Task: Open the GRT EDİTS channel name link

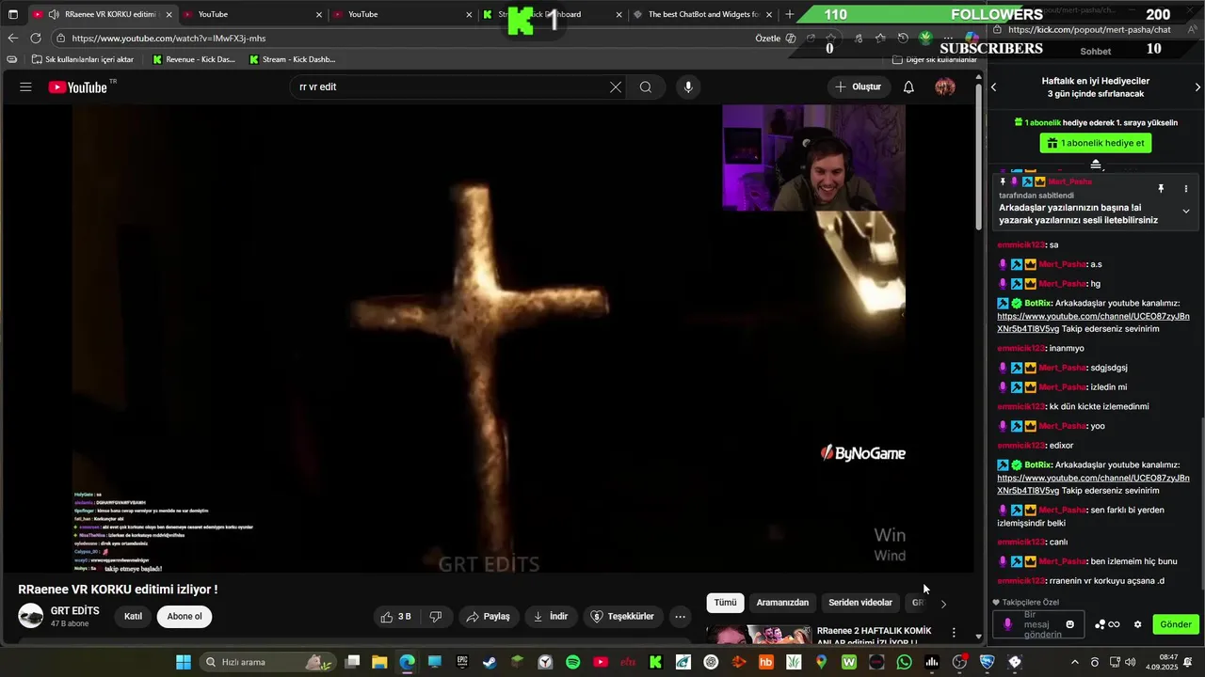Action: 75,611
